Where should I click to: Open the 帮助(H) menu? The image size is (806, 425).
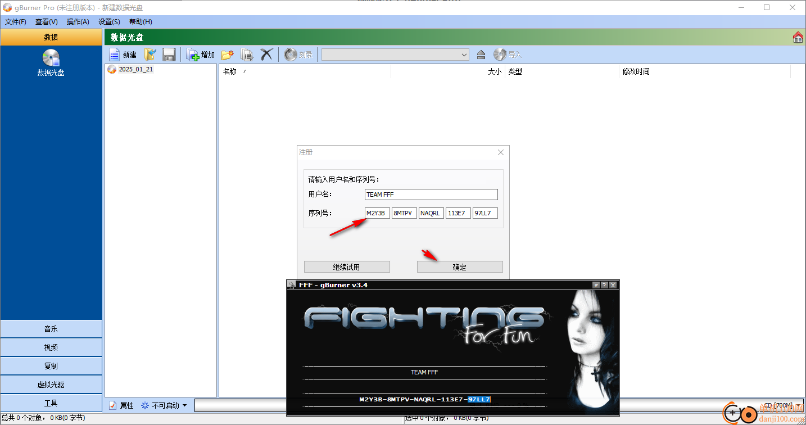(x=141, y=22)
